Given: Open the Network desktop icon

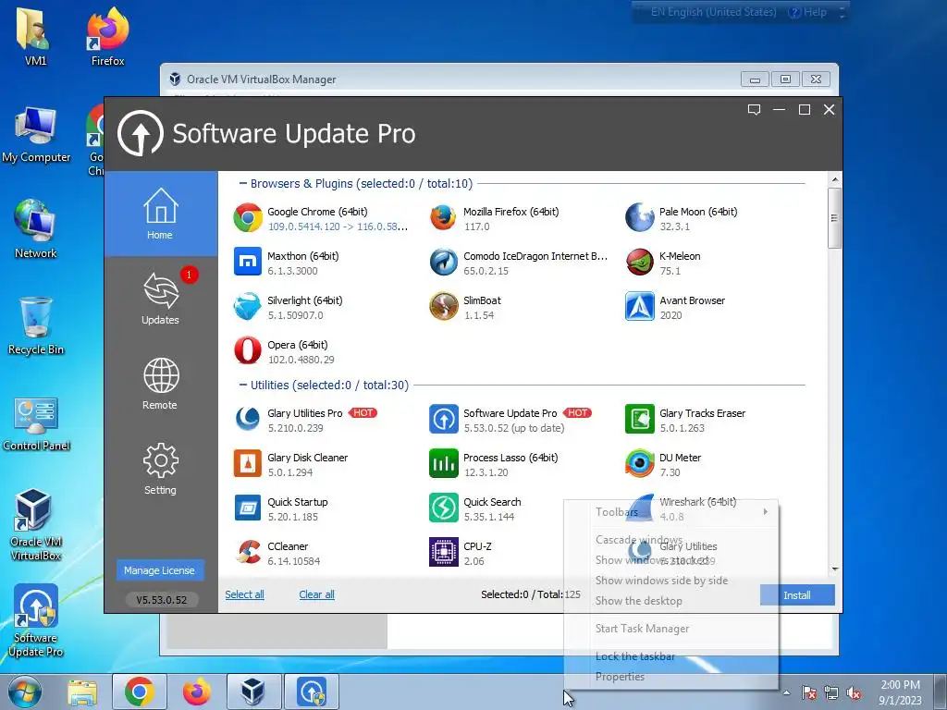Looking at the screenshot, I should 36,229.
